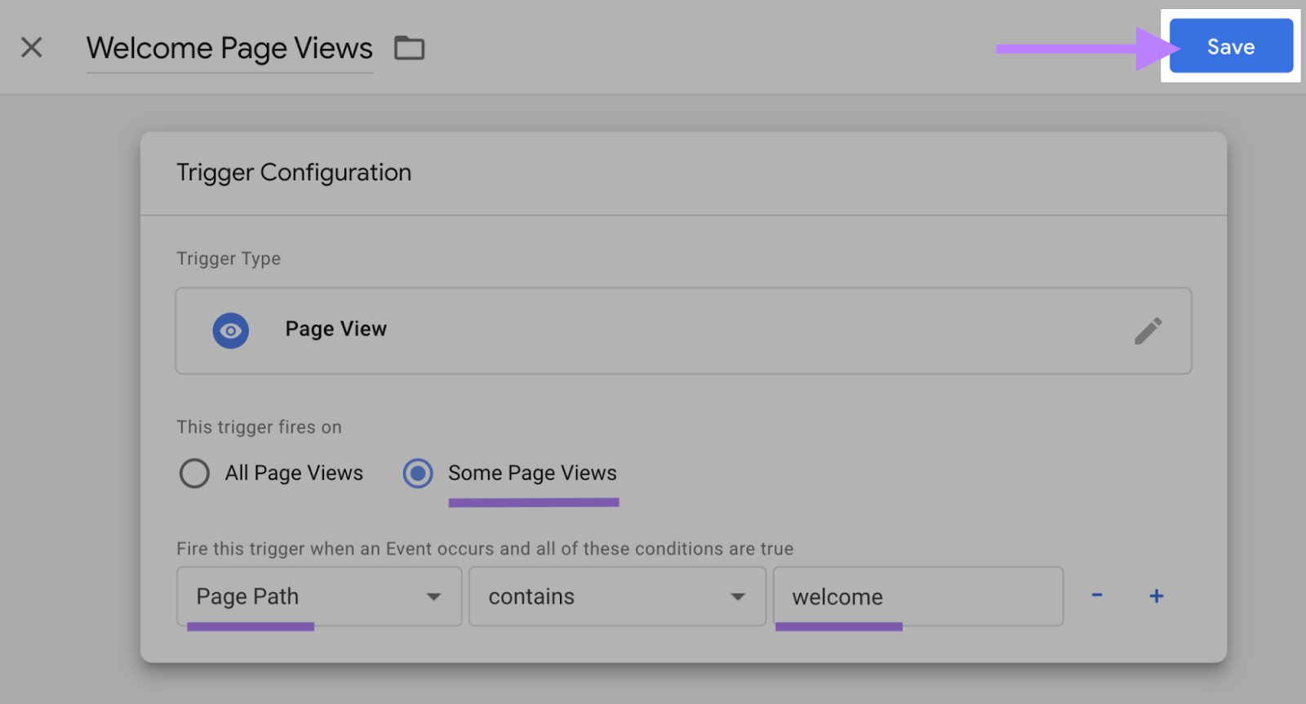
Task: Click the Trigger Configuration heading
Action: (x=294, y=173)
